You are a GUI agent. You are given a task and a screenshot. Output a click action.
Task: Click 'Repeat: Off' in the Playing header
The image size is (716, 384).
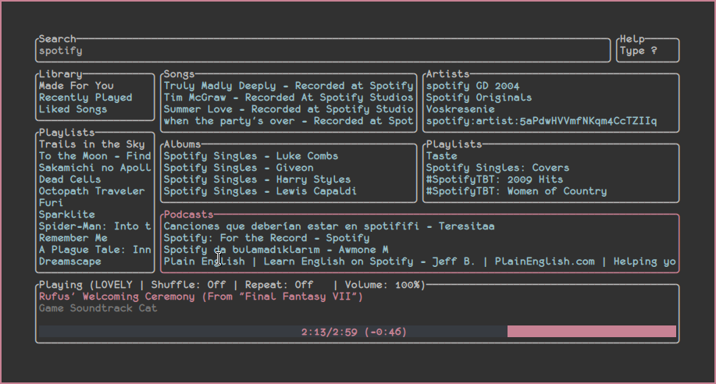point(279,285)
